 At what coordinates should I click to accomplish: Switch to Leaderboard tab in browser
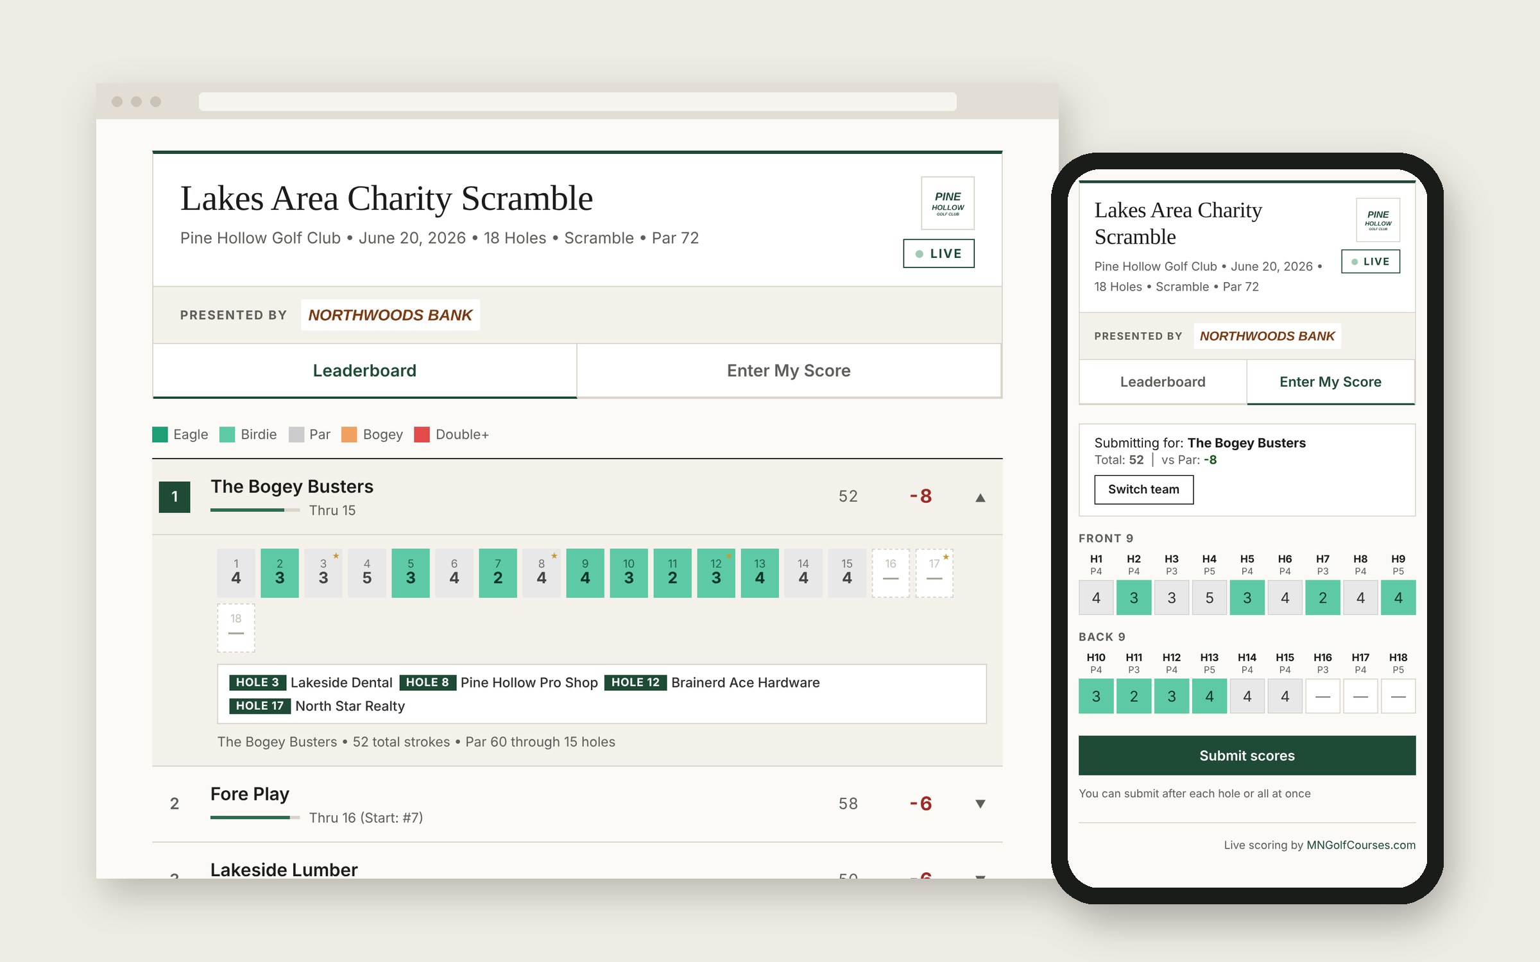(x=364, y=371)
